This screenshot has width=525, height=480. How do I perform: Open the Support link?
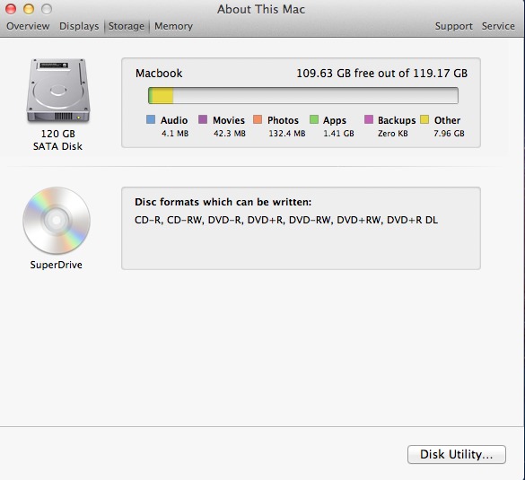454,26
